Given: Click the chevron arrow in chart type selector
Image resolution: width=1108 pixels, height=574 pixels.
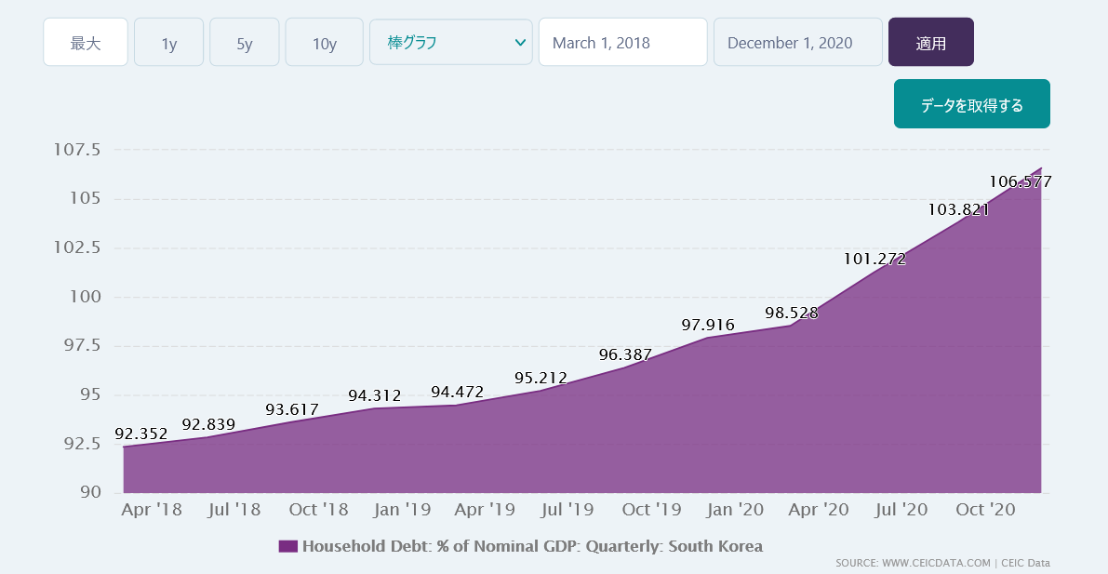Looking at the screenshot, I should [519, 42].
